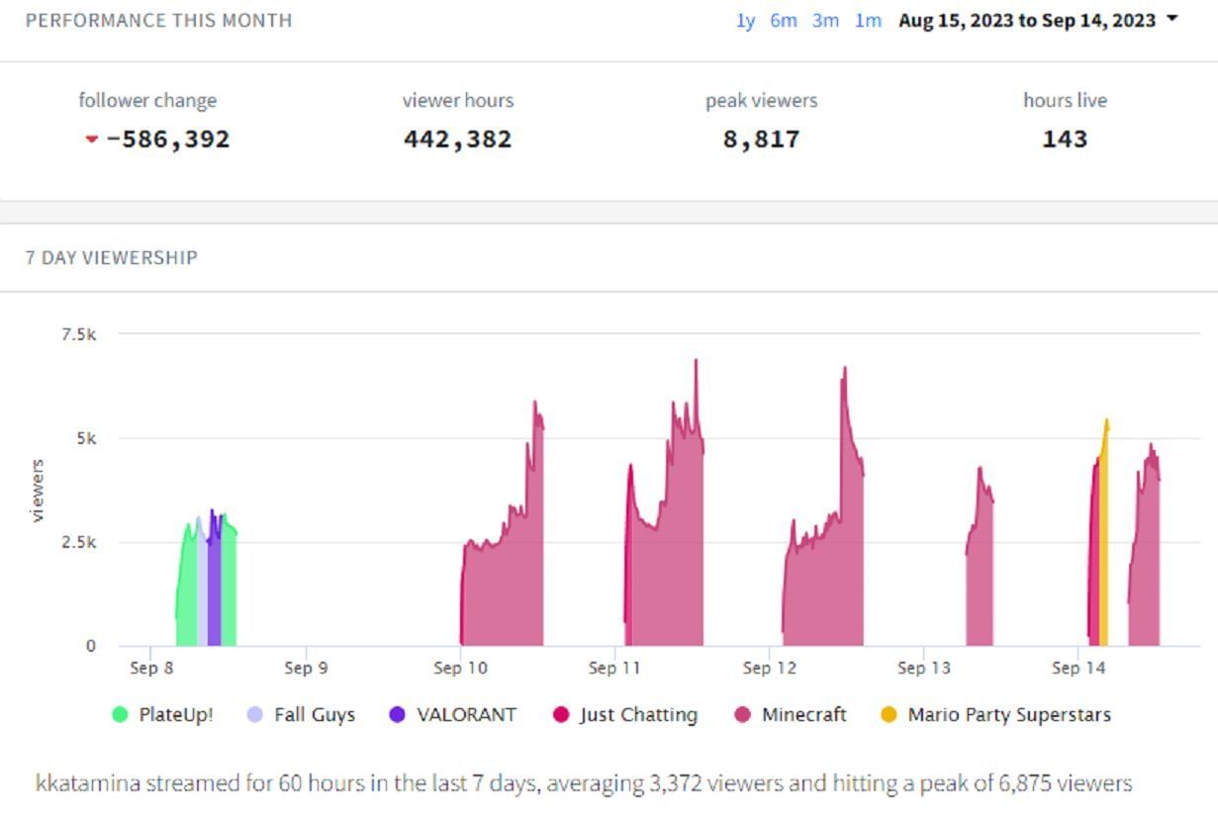Click the Minecraft legend color dot
Viewport: 1218px width, 813px height.
point(742,715)
